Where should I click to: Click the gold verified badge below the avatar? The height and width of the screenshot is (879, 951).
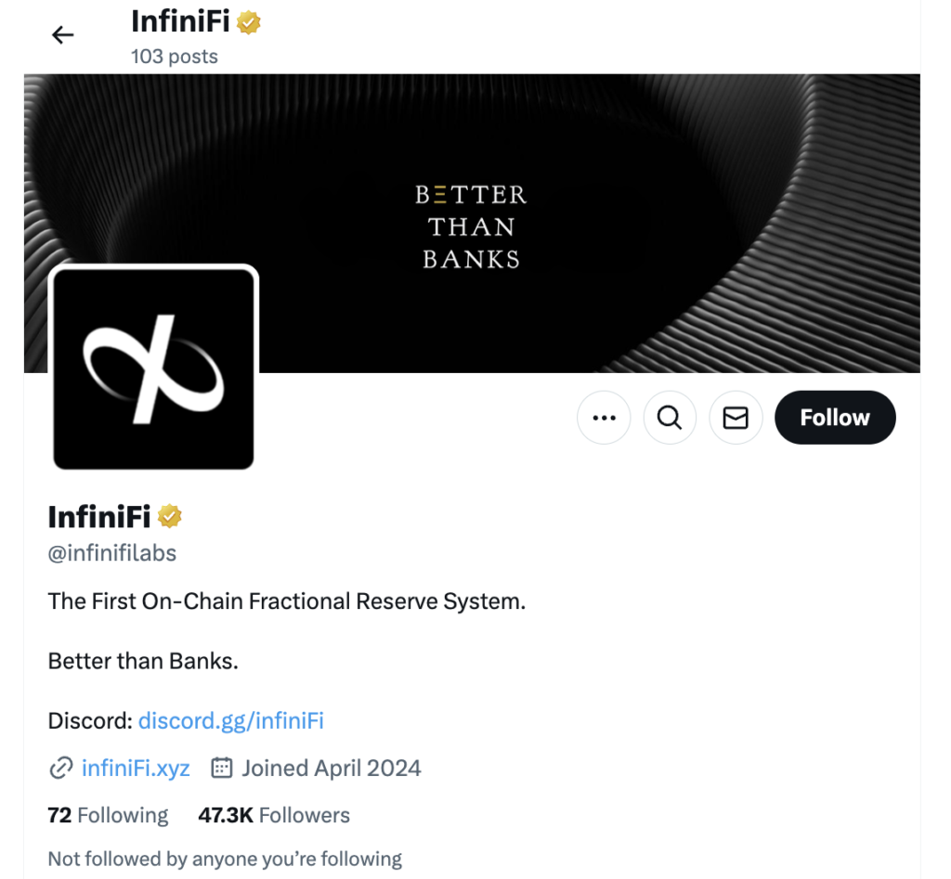[x=170, y=516]
